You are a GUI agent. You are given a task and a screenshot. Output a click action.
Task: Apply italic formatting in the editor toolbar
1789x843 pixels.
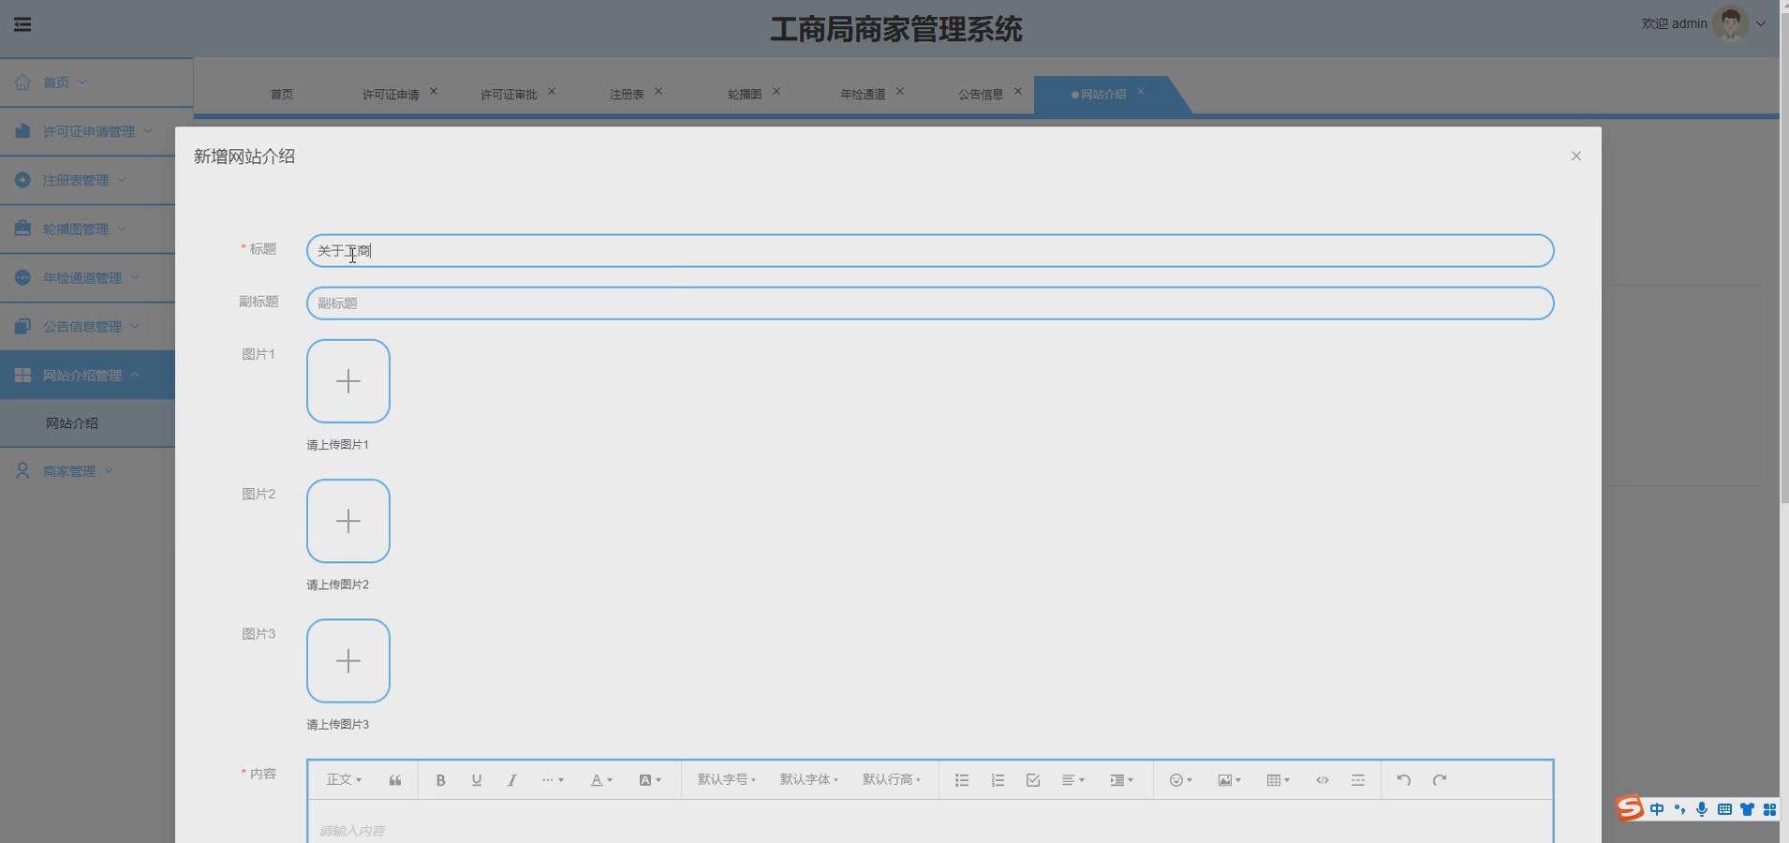coord(511,779)
